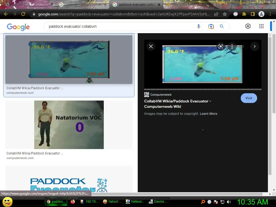This screenshot has height=207, width=276.
Task: Switch to the 'Networ...' taskbar window
Action: coord(135,202)
